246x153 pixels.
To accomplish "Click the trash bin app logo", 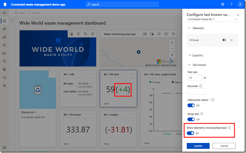I will pos(5,4).
